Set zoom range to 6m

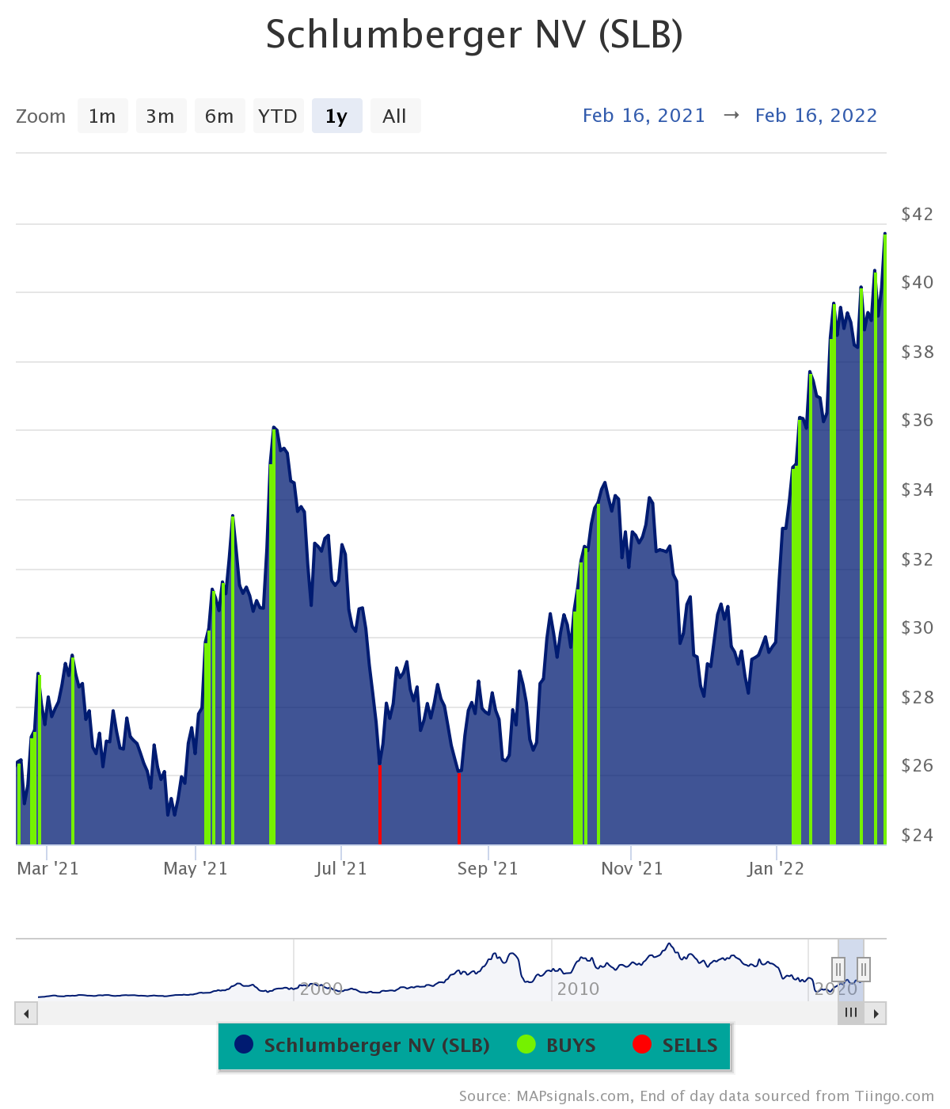click(x=219, y=116)
